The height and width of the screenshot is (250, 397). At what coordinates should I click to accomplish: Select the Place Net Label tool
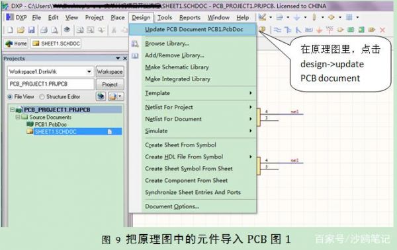tap(308, 30)
